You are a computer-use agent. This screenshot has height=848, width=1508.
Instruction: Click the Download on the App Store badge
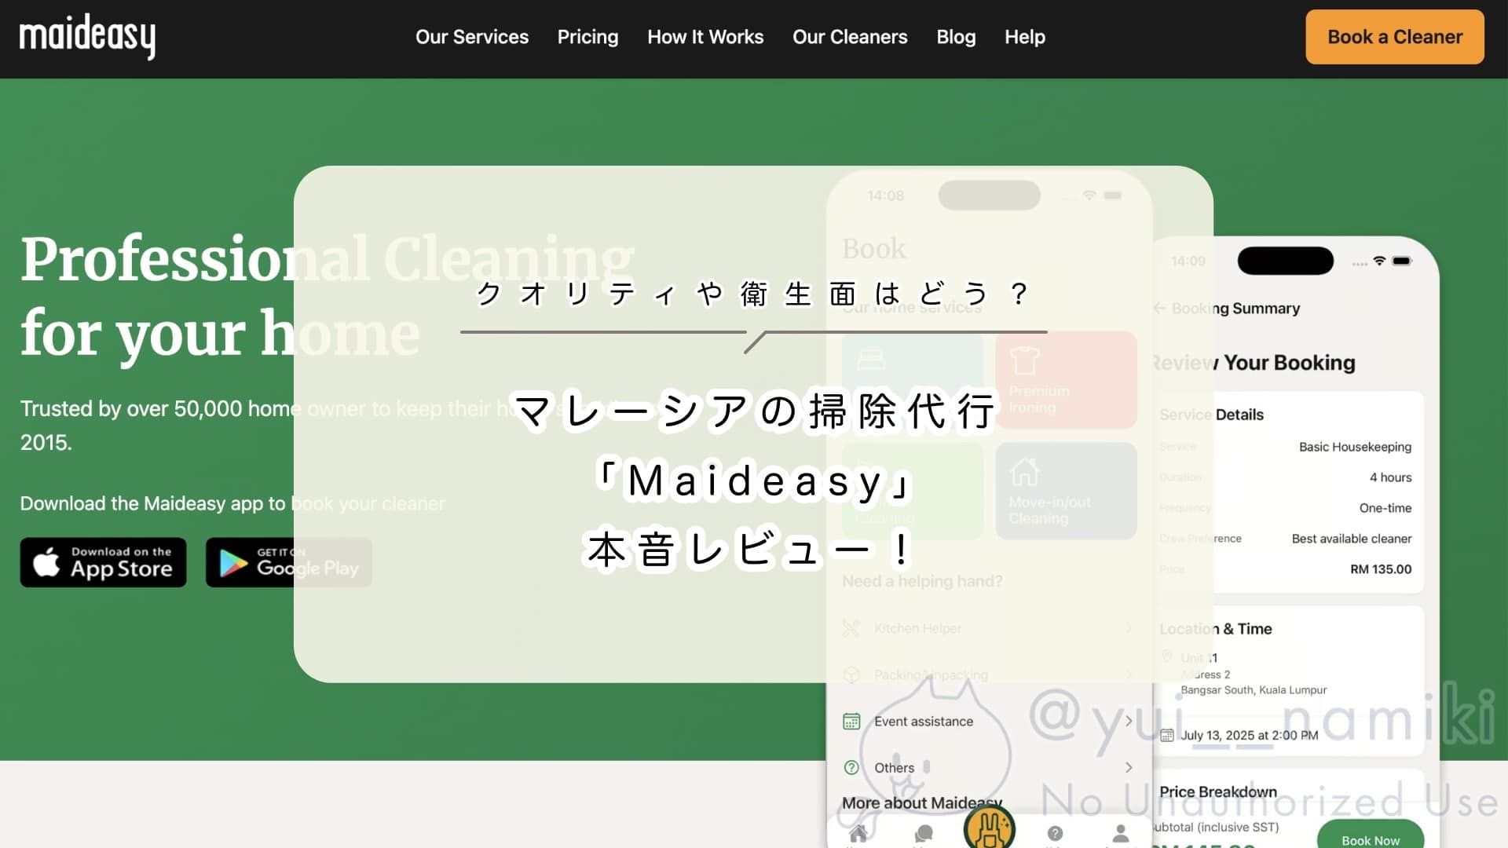[103, 562]
